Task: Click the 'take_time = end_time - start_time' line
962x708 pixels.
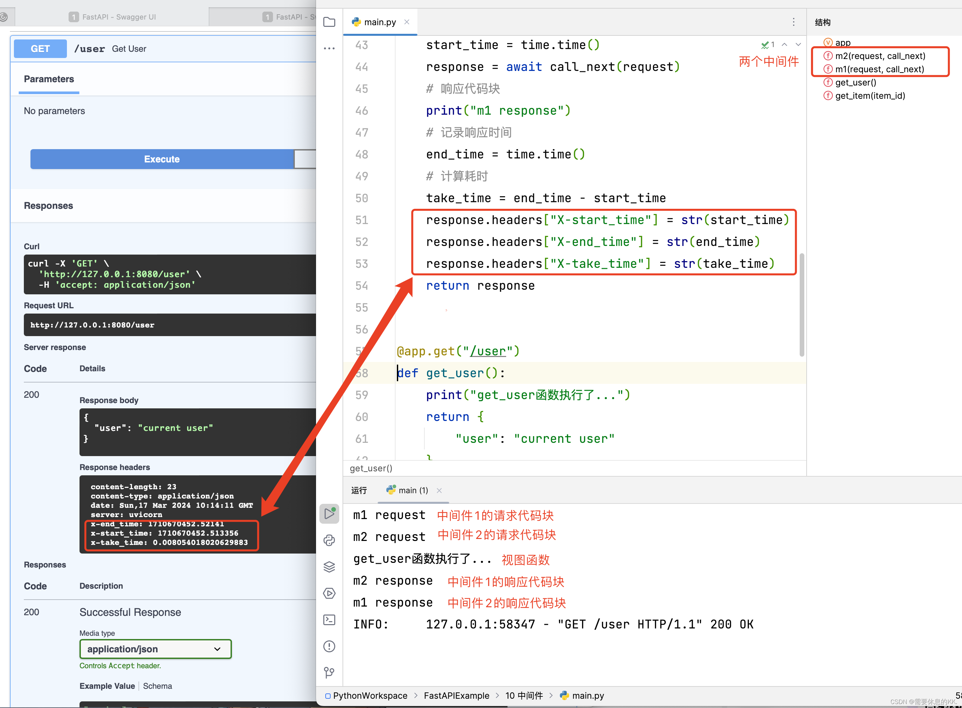Action: point(546,199)
